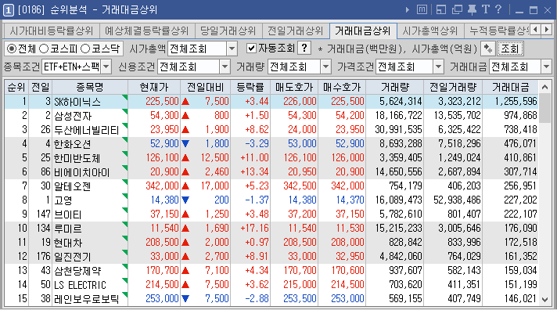Select the 코스피 radio button
557x310 pixels.
pyautogui.click(x=44, y=49)
